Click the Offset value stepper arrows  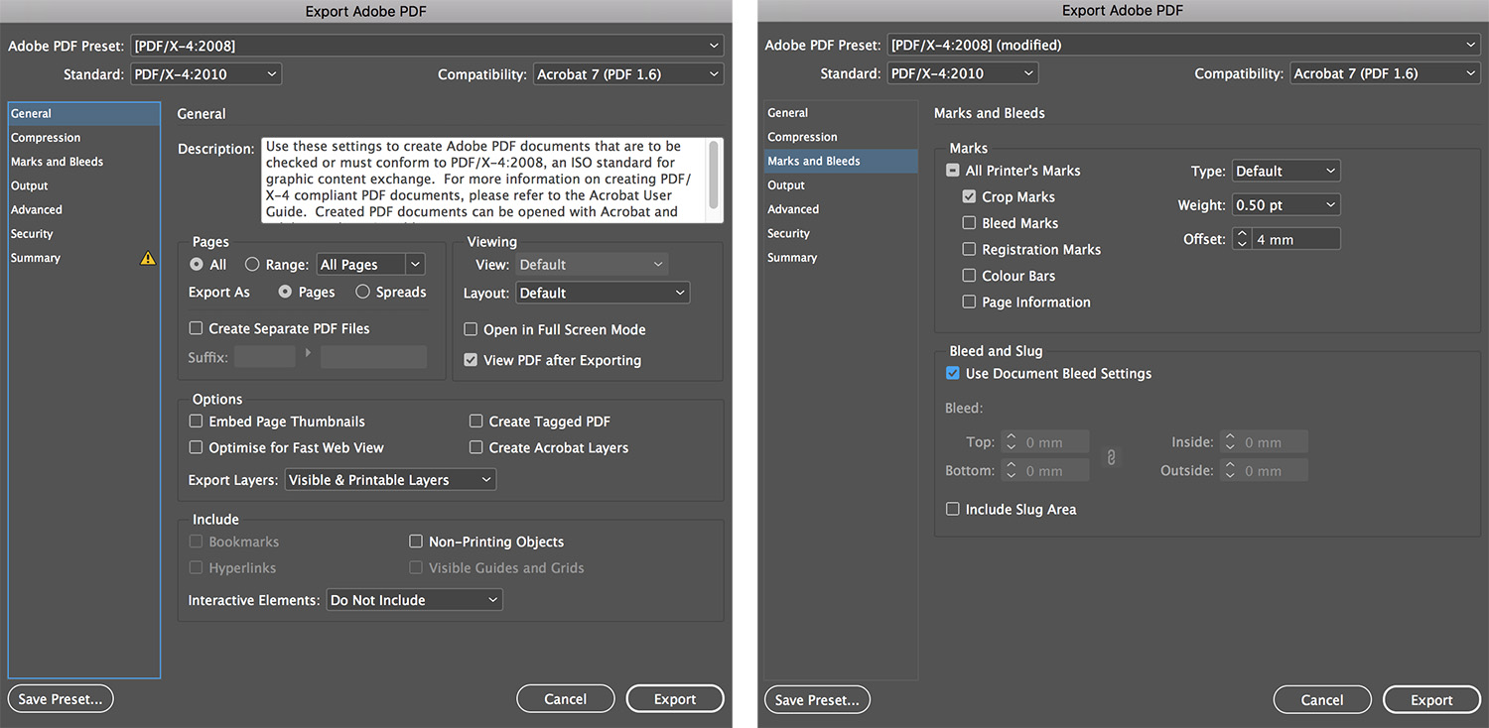[x=1242, y=239]
